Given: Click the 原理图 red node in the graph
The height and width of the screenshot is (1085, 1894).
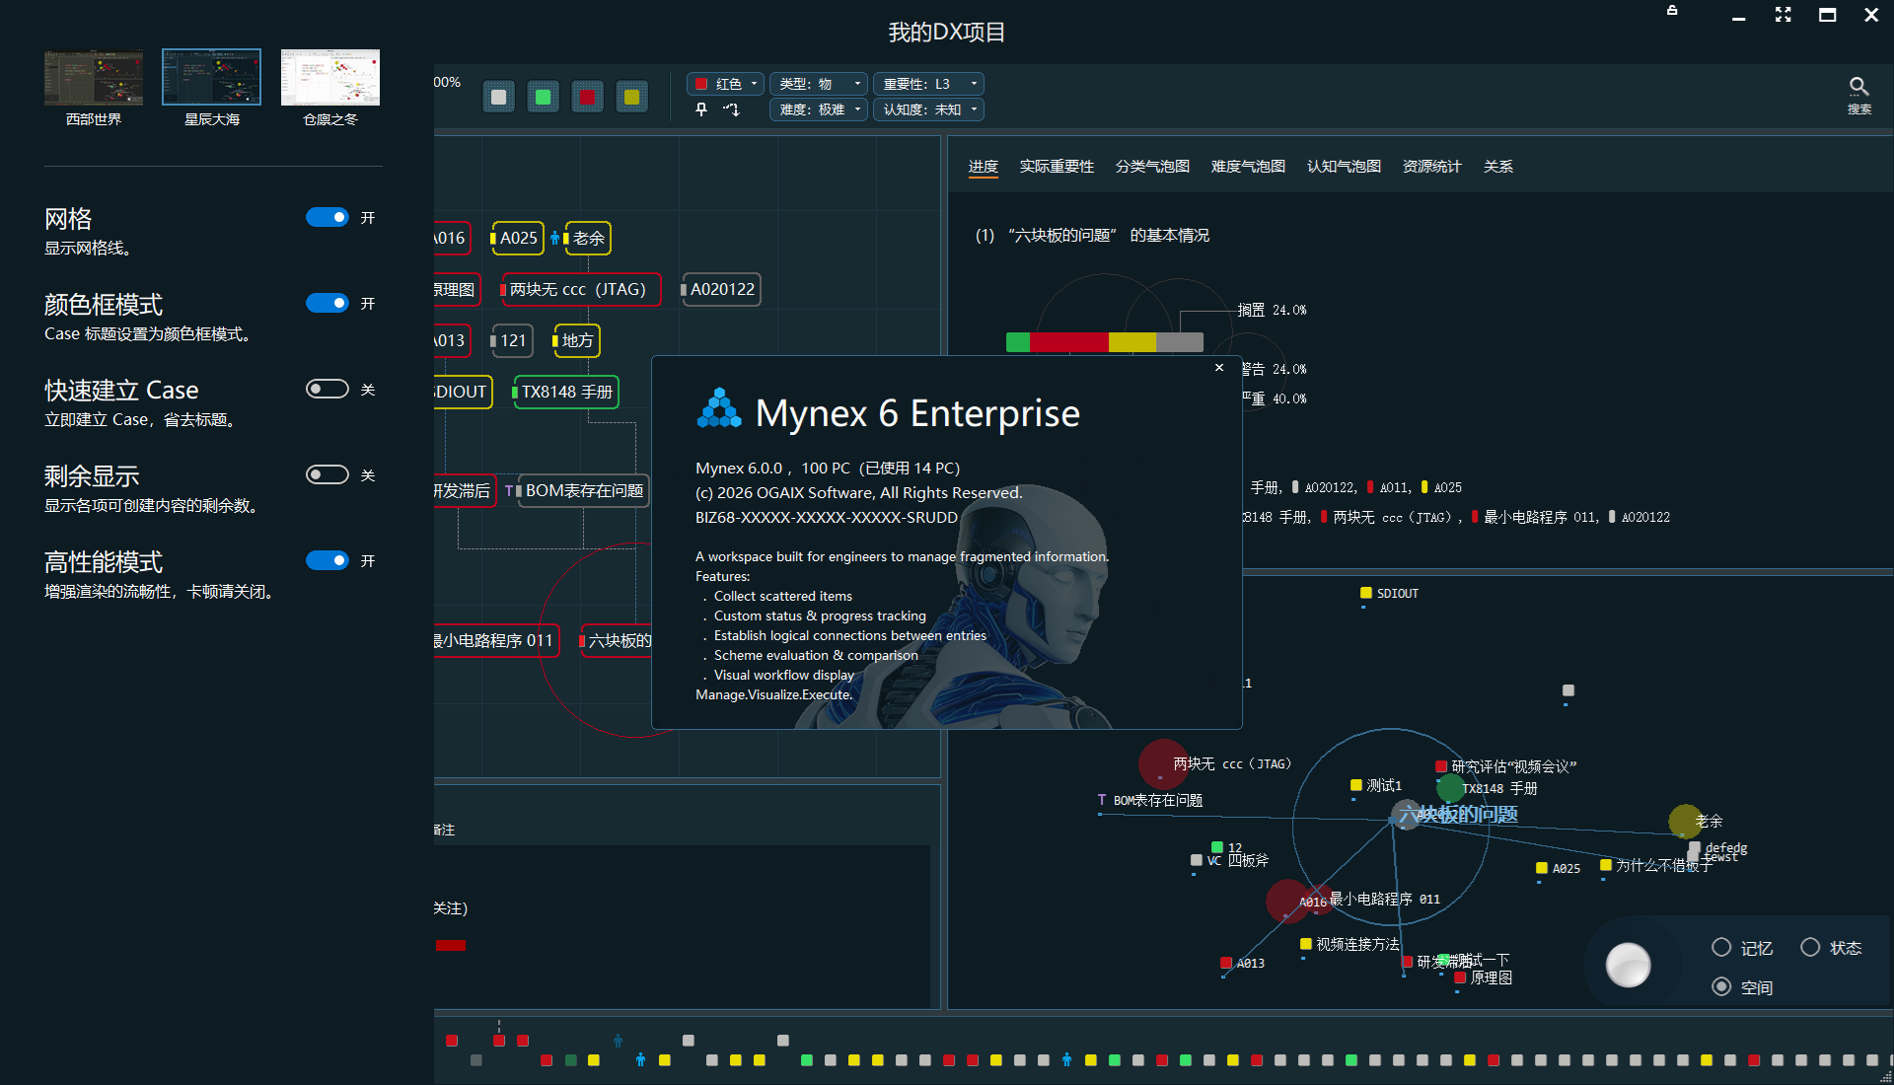Looking at the screenshot, I should (1460, 977).
